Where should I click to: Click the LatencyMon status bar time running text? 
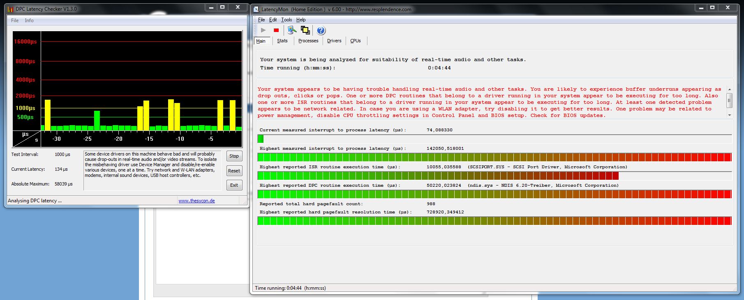point(290,288)
